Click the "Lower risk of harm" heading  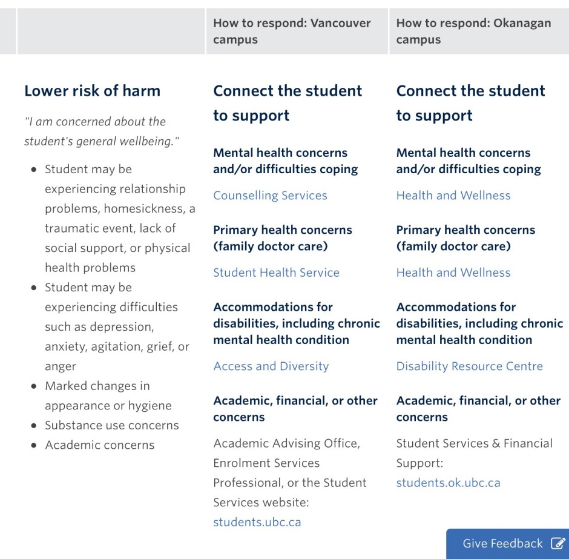[x=92, y=91]
